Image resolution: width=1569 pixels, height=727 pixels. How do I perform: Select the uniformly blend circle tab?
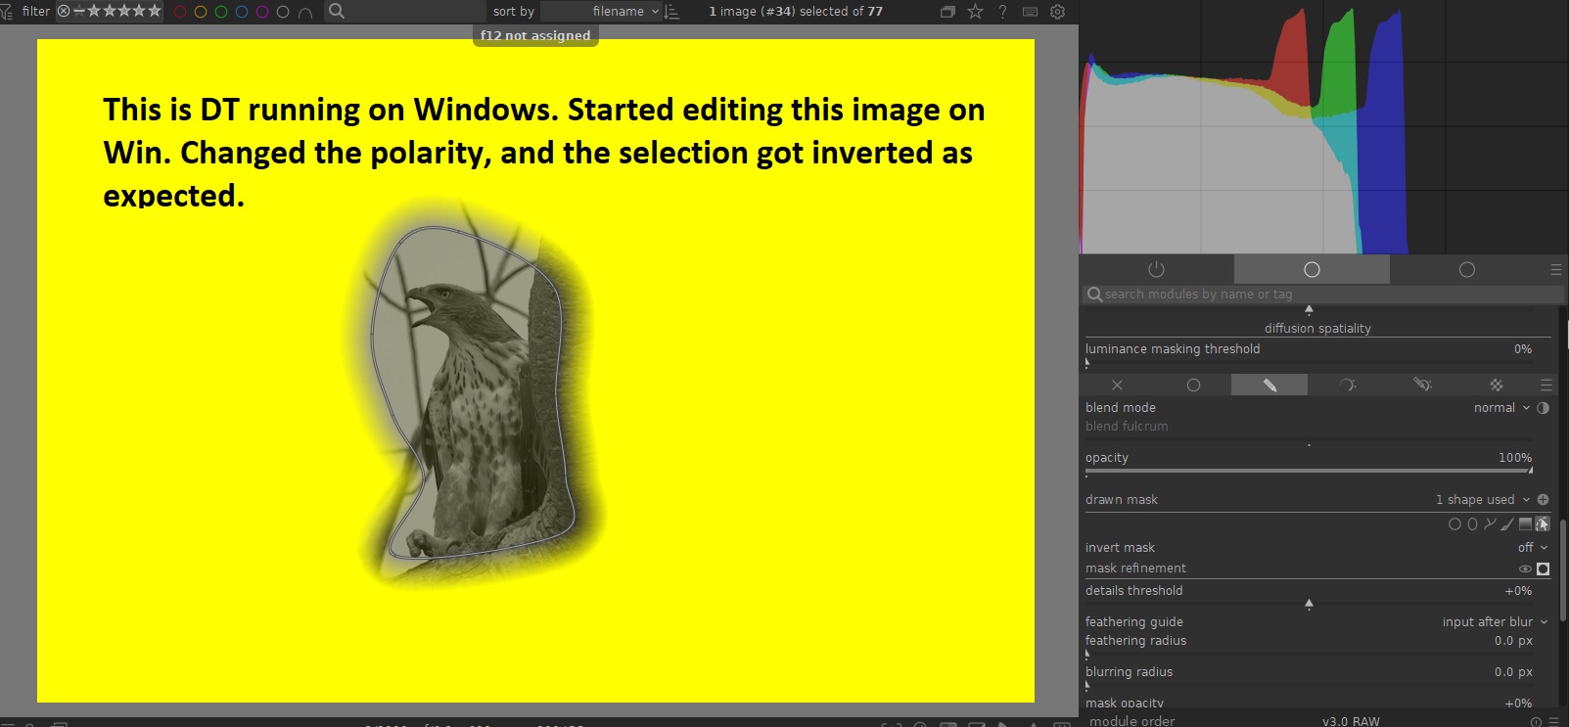[x=1193, y=386]
